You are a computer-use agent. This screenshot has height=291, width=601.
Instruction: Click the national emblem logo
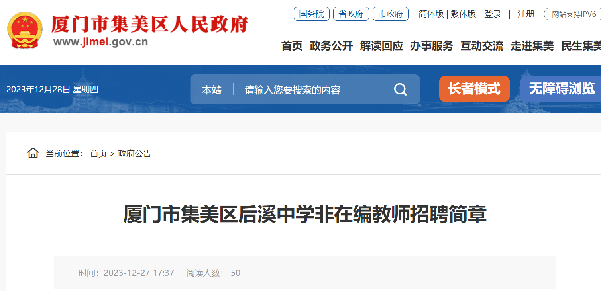tap(25, 30)
